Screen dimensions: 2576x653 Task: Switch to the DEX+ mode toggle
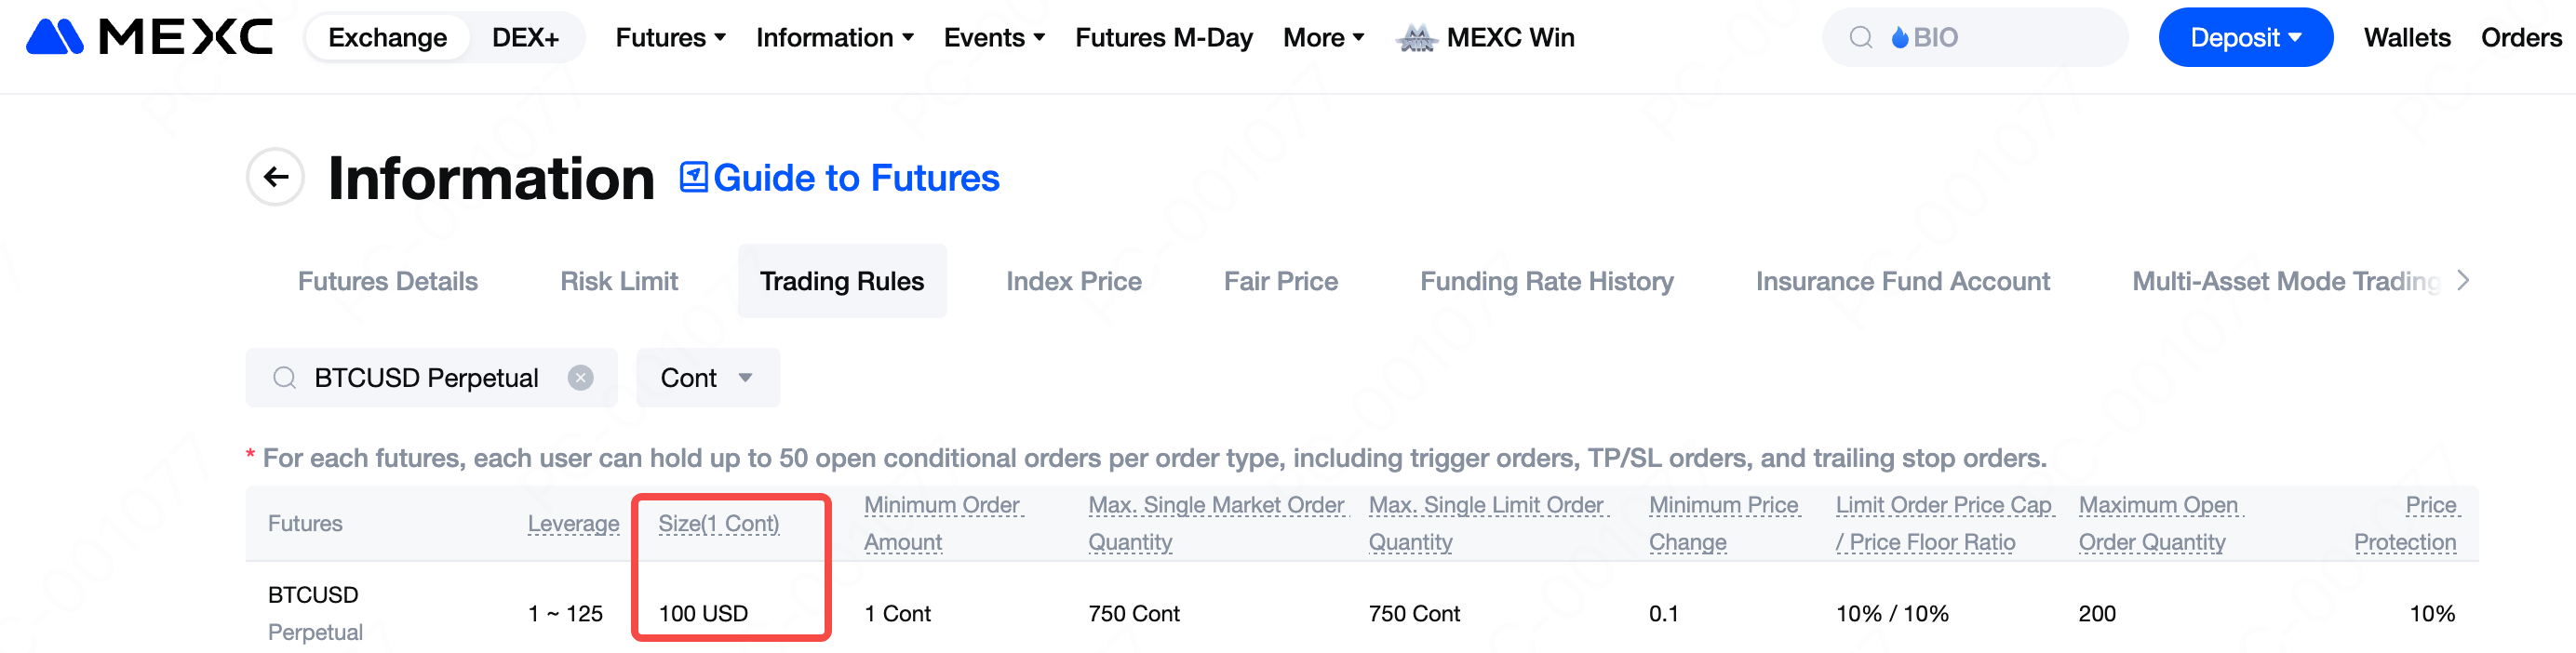tap(525, 37)
